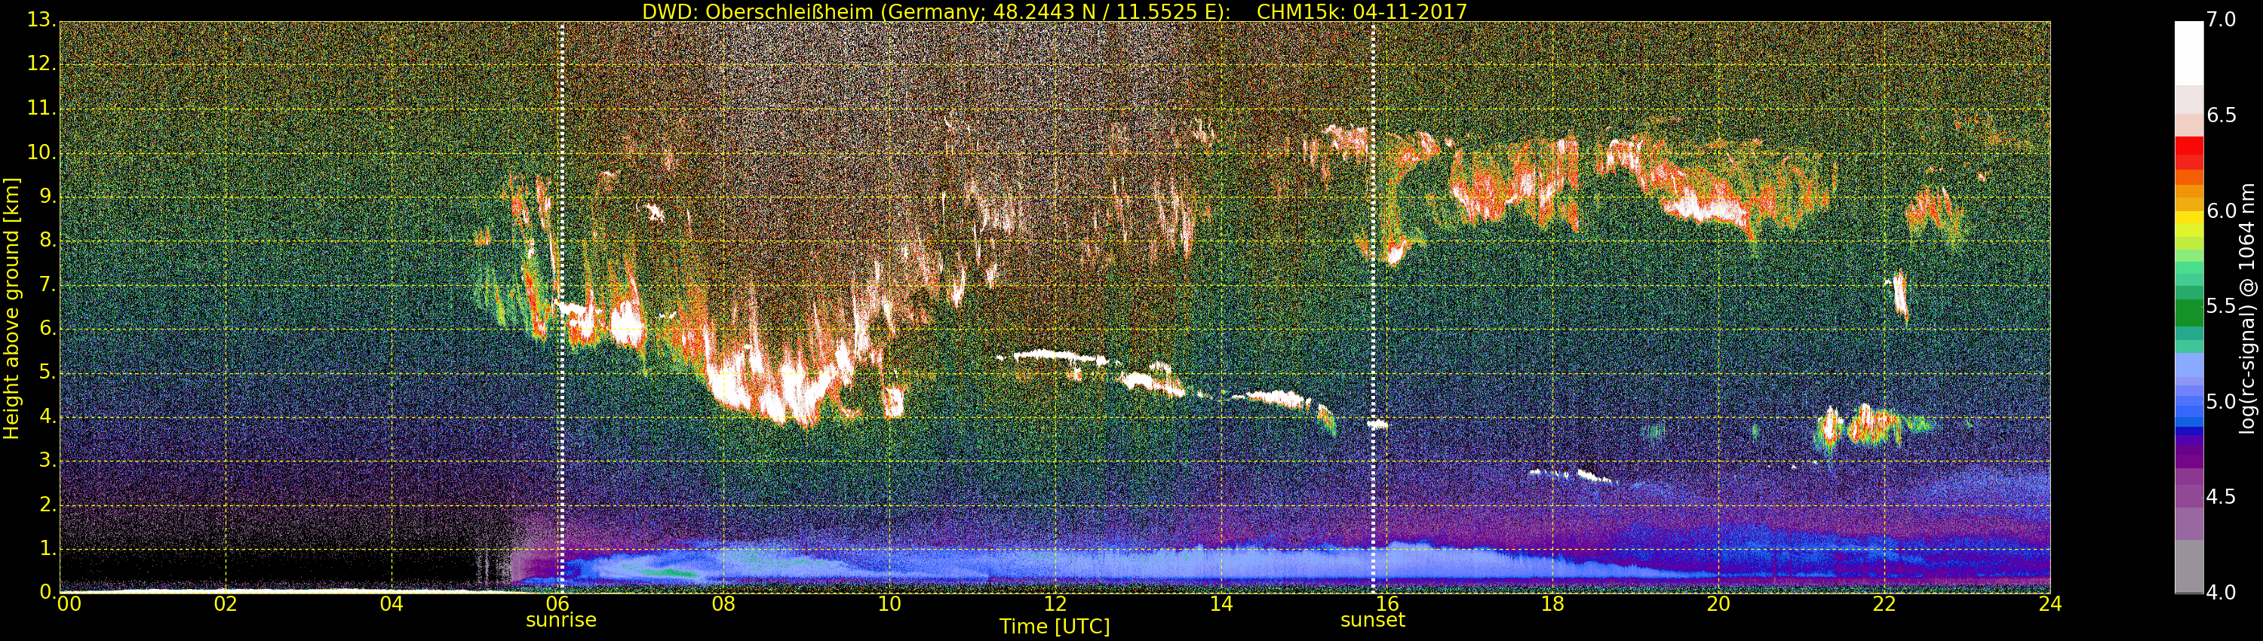Click the y-axis tick label '12.'

coord(41,64)
